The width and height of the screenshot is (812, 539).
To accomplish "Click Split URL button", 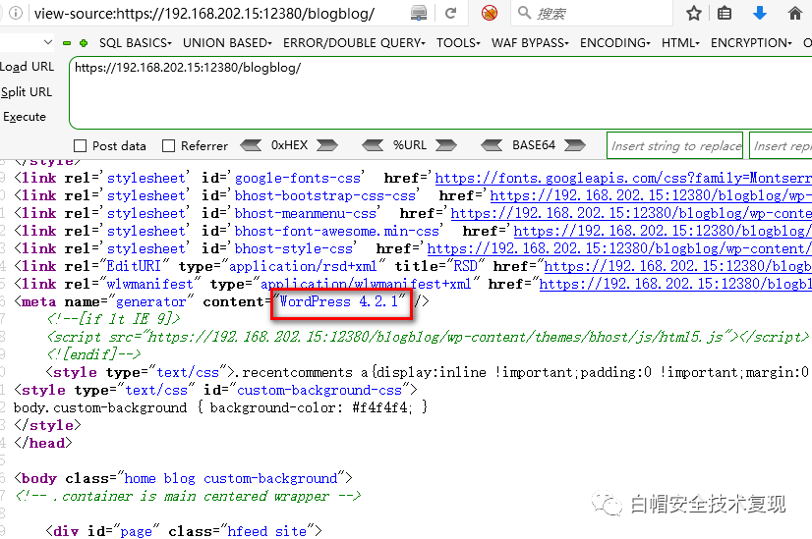I will [x=27, y=92].
